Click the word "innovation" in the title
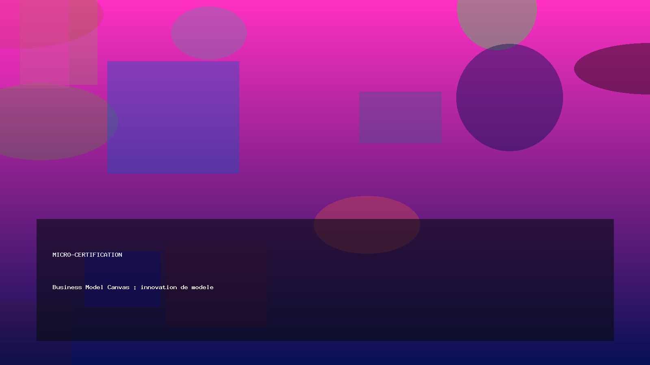Viewport: 650px width, 365px height. (158, 287)
